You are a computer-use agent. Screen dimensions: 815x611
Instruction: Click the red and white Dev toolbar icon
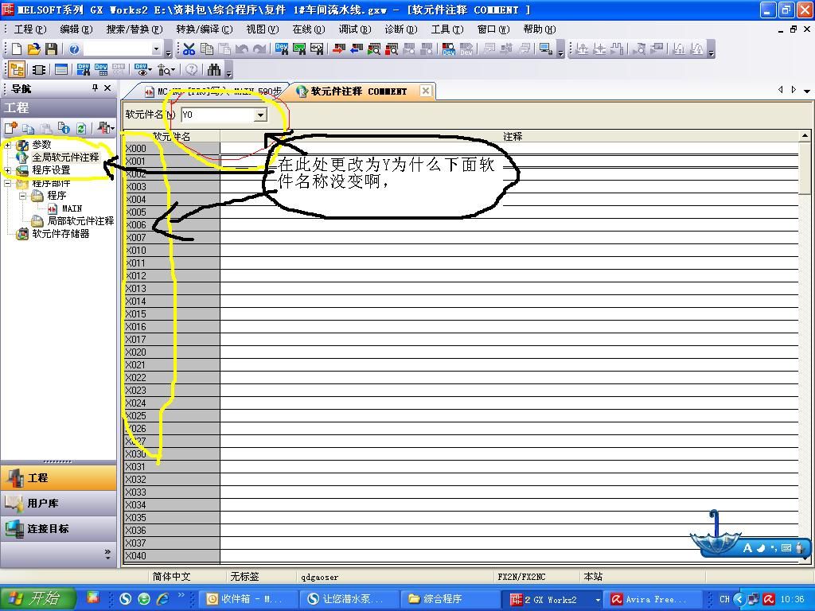tap(449, 49)
